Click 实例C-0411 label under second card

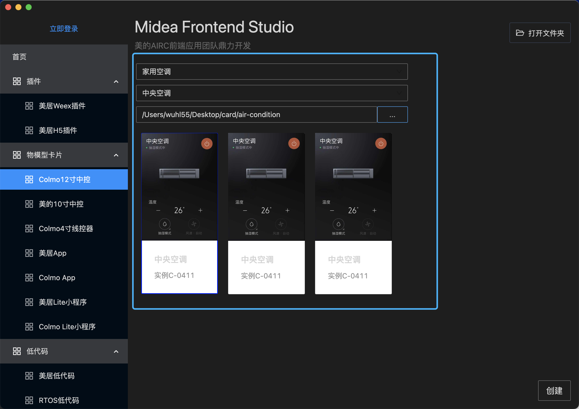261,276
